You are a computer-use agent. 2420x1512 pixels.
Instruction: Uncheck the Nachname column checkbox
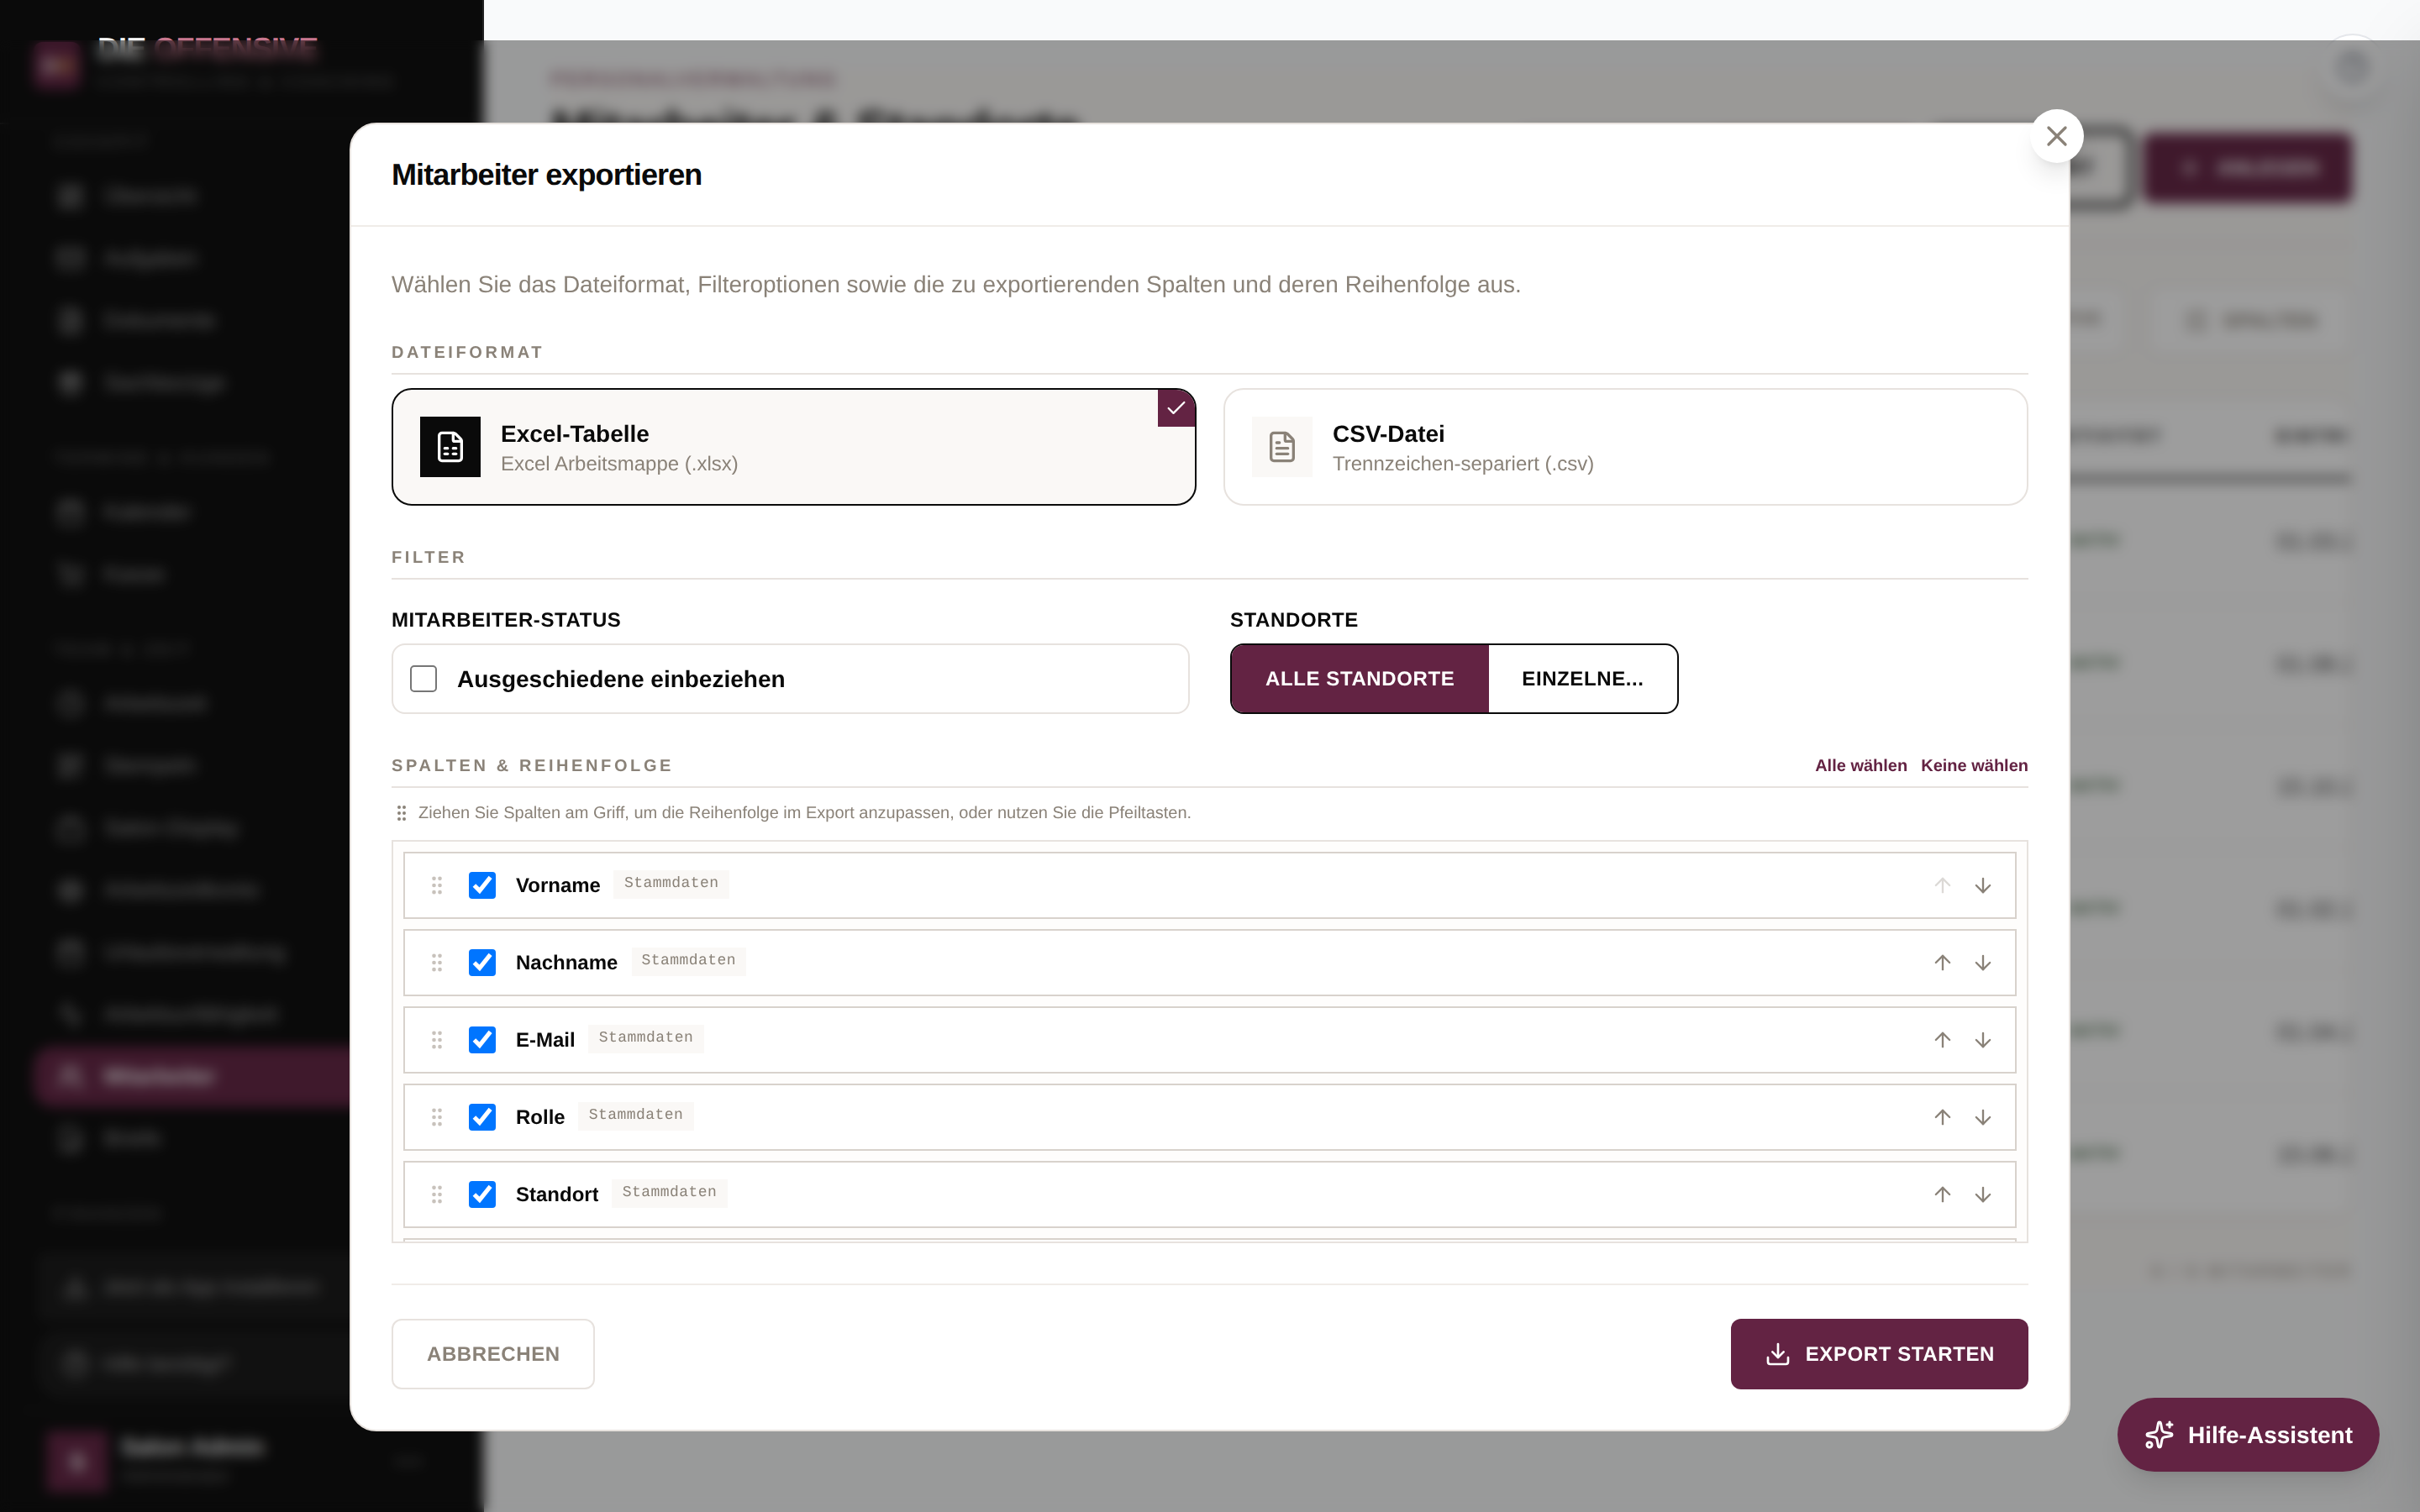482,962
